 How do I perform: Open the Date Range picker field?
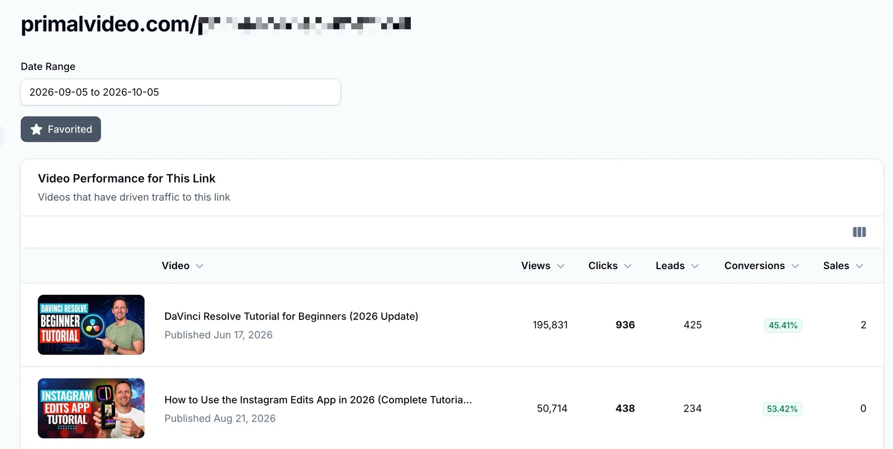click(x=180, y=92)
